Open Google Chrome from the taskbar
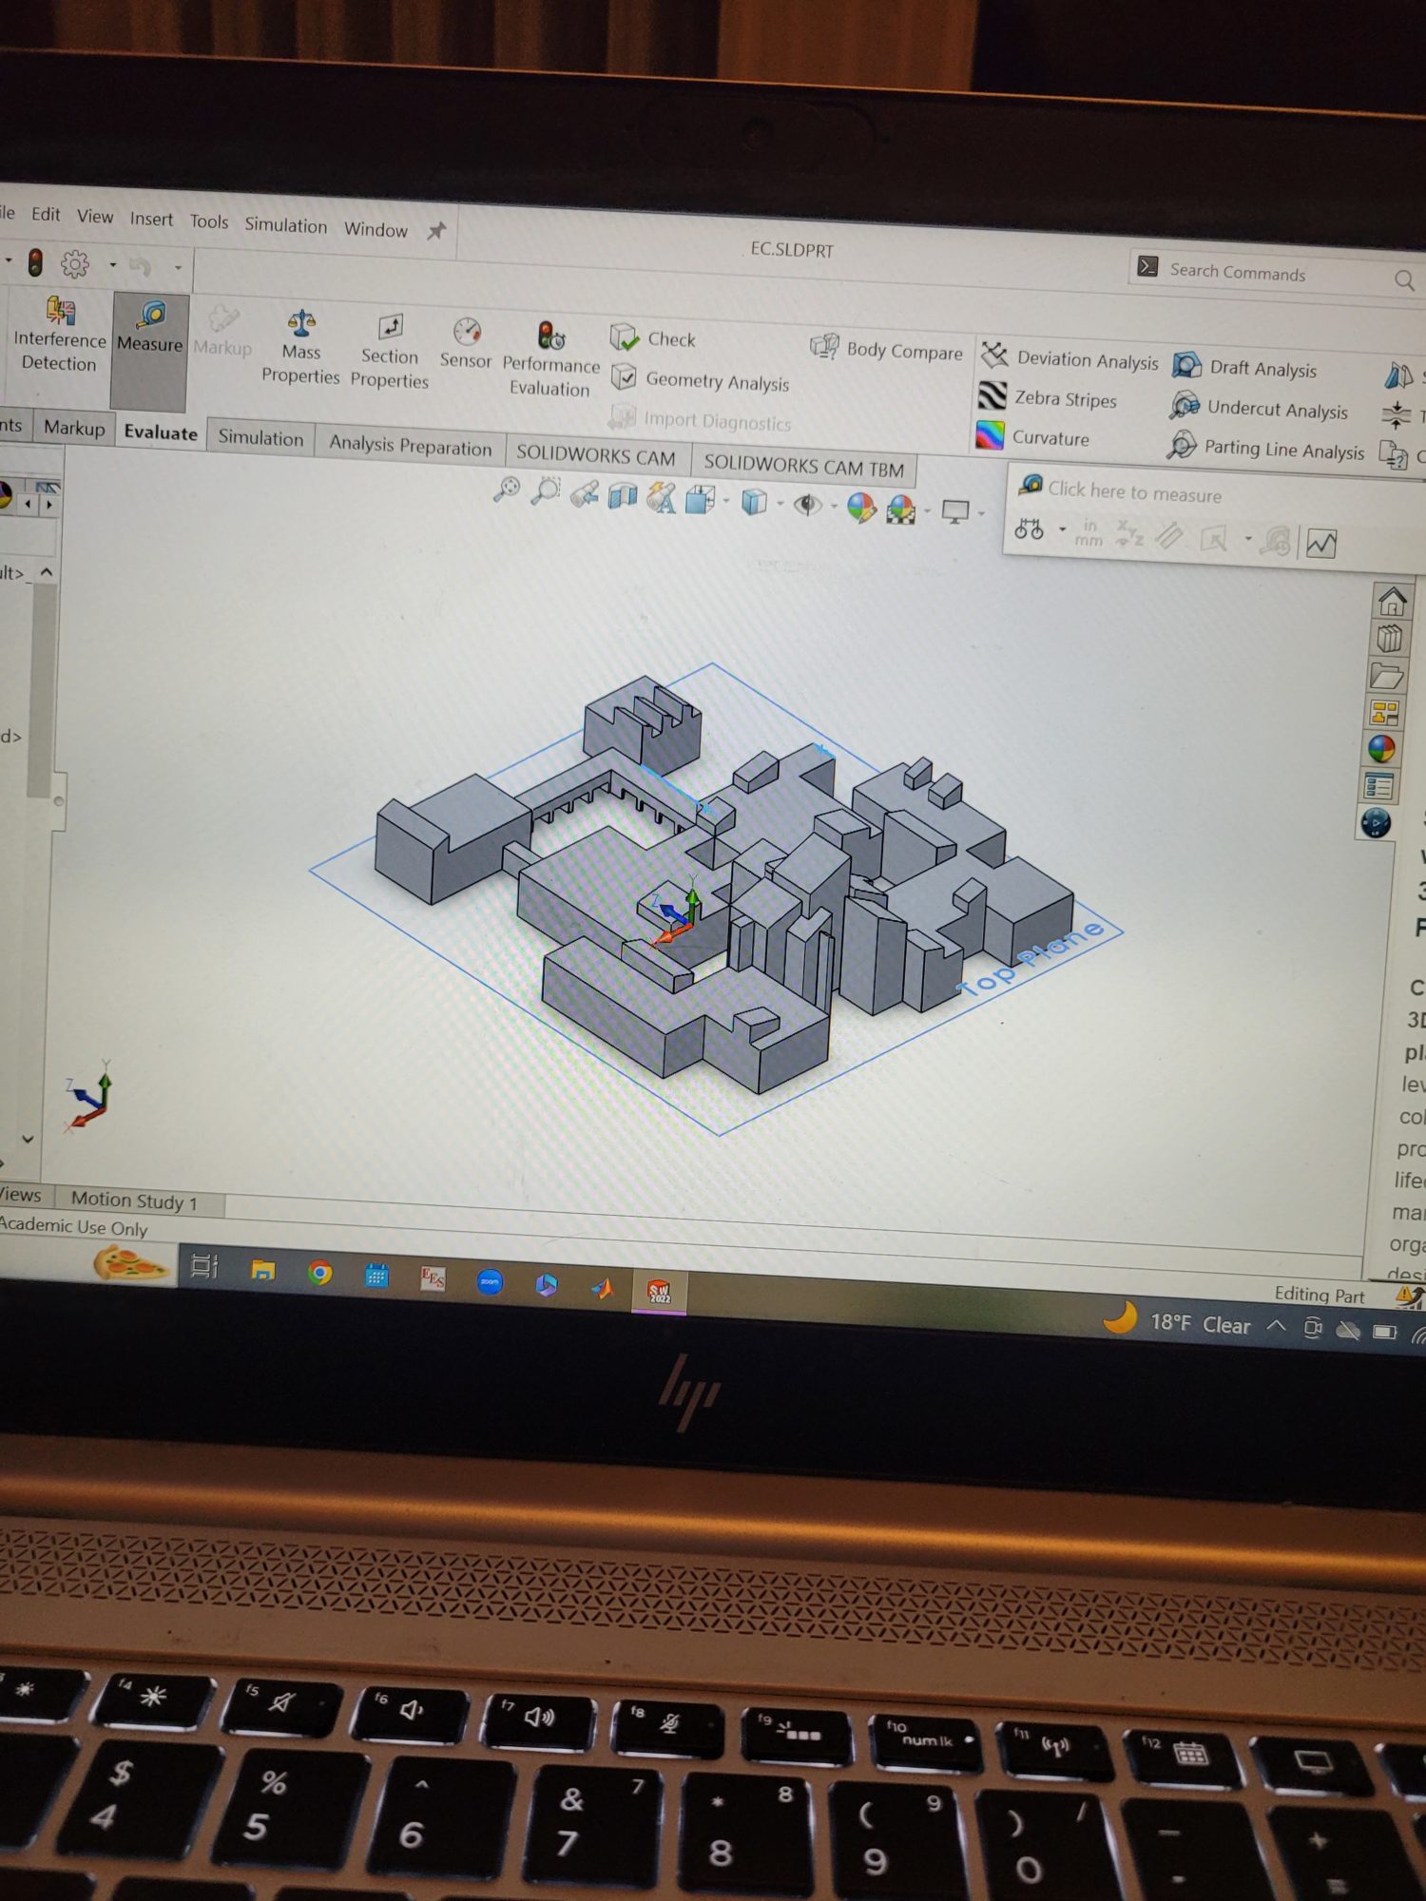Screen dimensions: 1426x1901 320,1272
